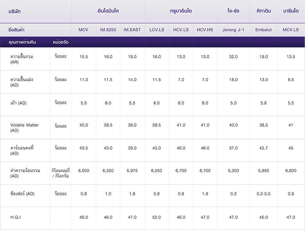Screen dimensions: 305x230
Task: Click total moisture value 32.0 for Jorong
Action: 233,57
